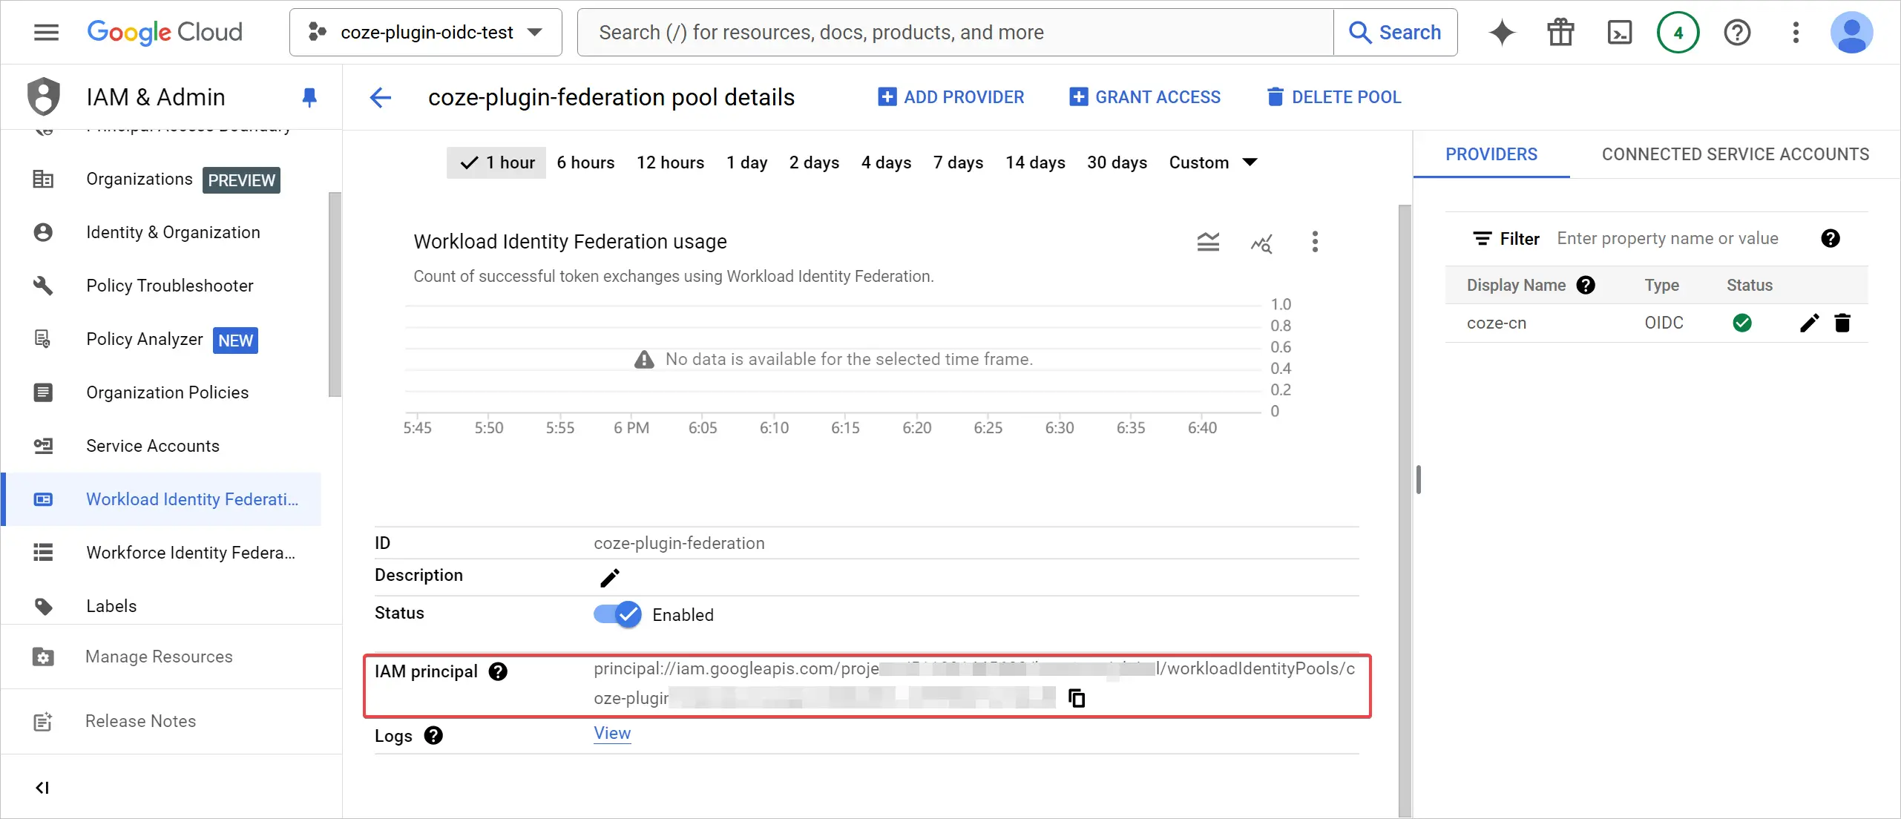
Task: Click the pool details vertical scrollbar
Action: click(x=1404, y=510)
